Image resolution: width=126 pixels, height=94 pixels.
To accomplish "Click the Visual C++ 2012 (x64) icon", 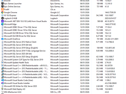I will coord(3,68).
